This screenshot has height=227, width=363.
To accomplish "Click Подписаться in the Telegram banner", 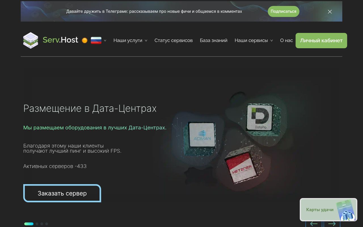I will (283, 11).
